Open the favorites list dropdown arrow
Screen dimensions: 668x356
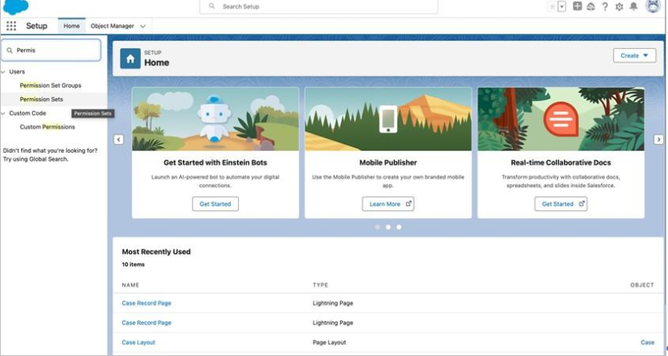point(562,6)
